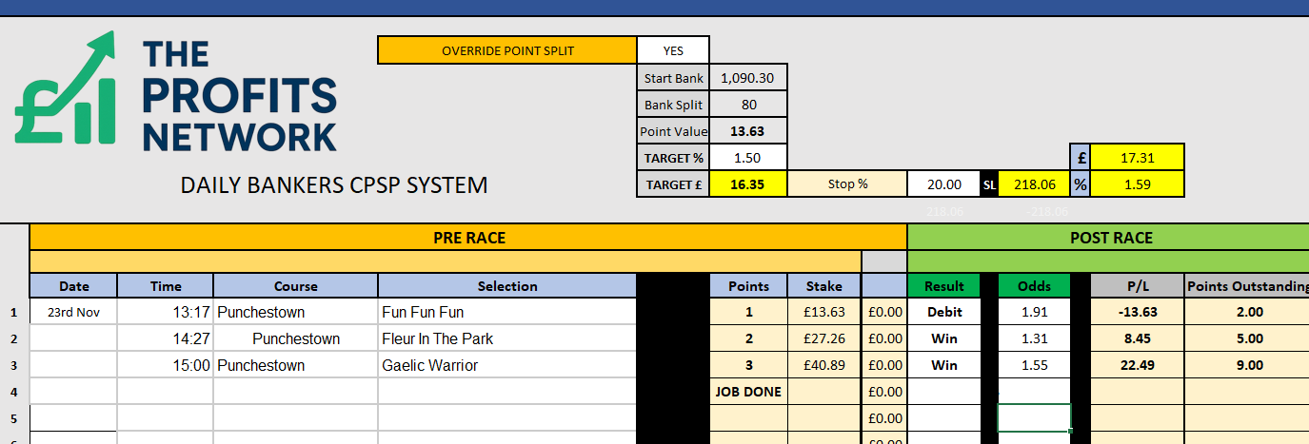This screenshot has height=444, width=1309.
Task: Open the Debit result cell
Action: tap(943, 312)
